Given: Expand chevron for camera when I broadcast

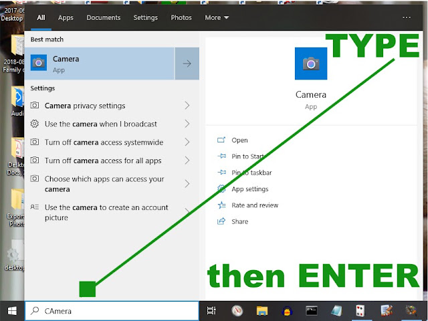Looking at the screenshot, I should tap(187, 124).
